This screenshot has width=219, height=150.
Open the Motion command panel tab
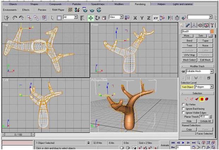[x=200, y=25]
